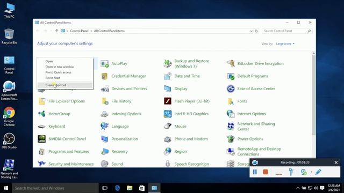344x193 pixels.
Task: Open Phone and Modem settings
Action: 186,139
